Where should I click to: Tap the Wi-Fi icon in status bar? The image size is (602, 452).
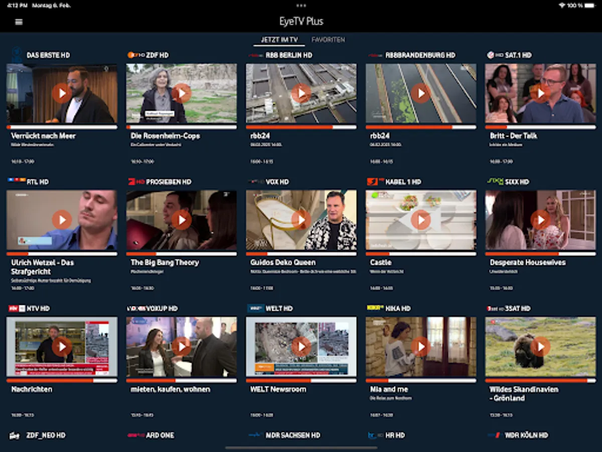tap(561, 6)
